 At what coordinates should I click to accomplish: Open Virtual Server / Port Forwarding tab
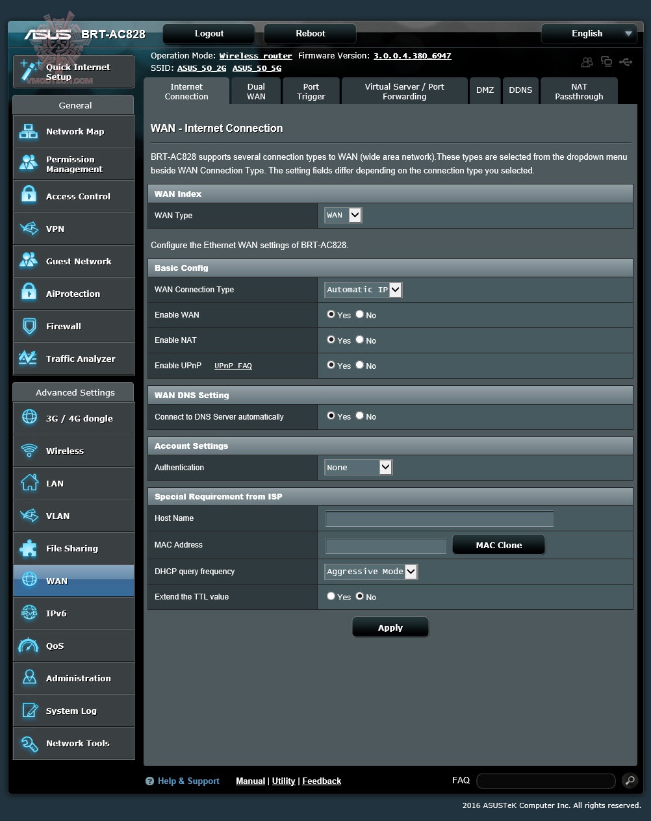point(404,92)
